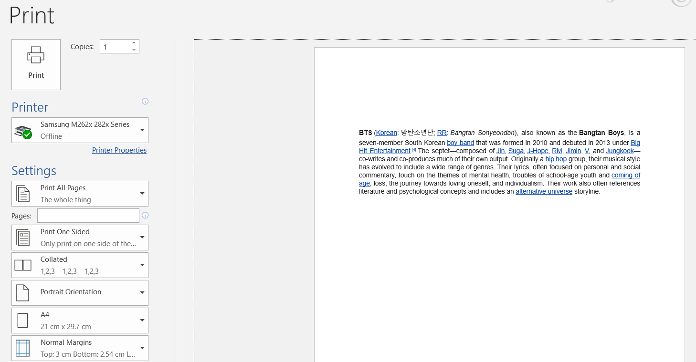Click the info icon next to Pages field
This screenshot has height=362, width=696.
click(145, 216)
